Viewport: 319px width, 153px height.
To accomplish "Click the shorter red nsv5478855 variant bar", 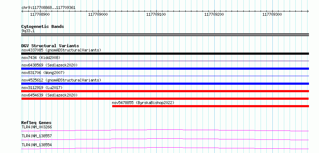I will 210,106.
